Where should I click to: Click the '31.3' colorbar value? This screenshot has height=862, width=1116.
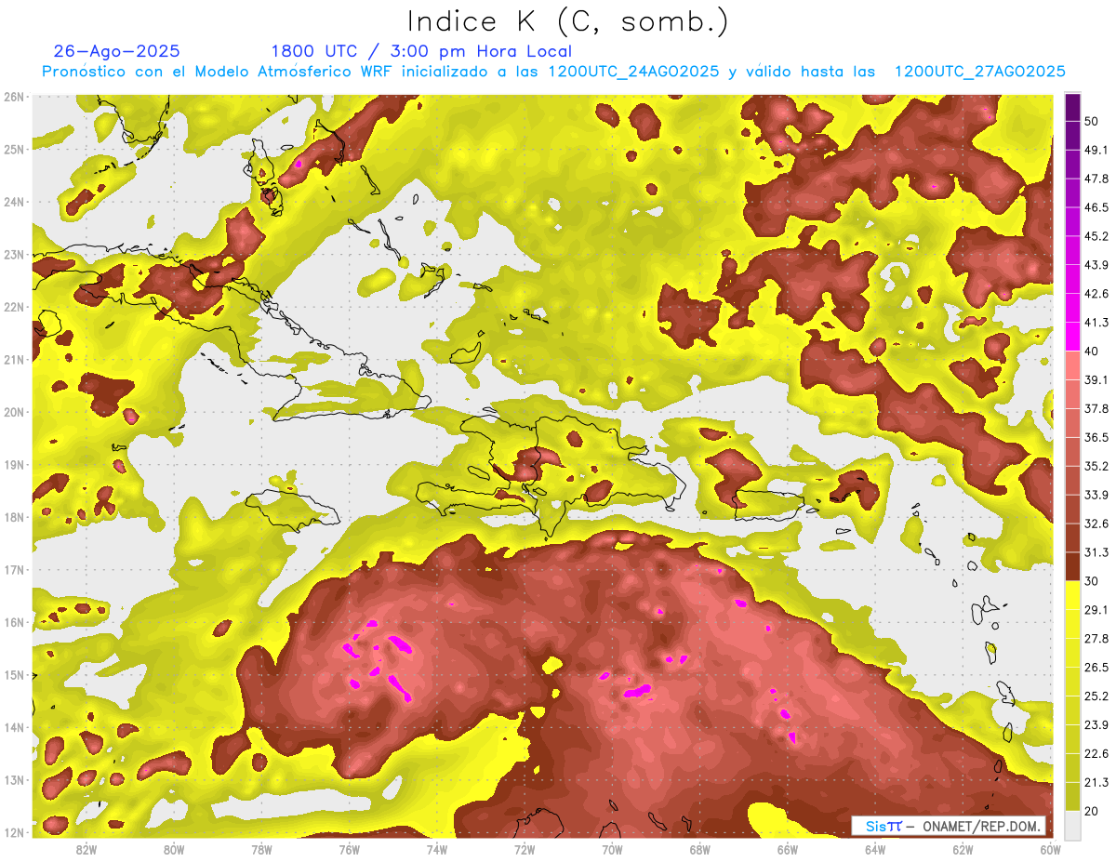pyautogui.click(x=1096, y=551)
